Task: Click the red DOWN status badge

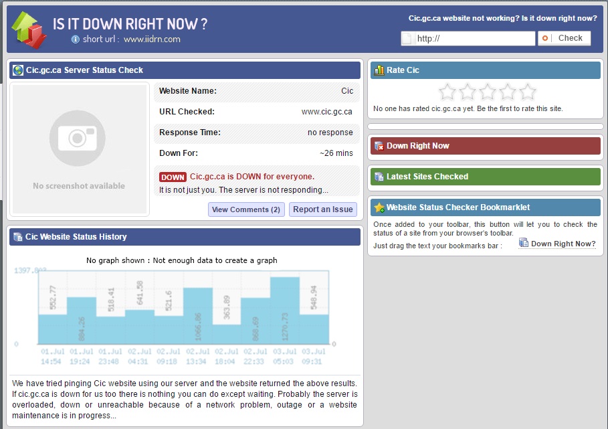Action: point(173,177)
